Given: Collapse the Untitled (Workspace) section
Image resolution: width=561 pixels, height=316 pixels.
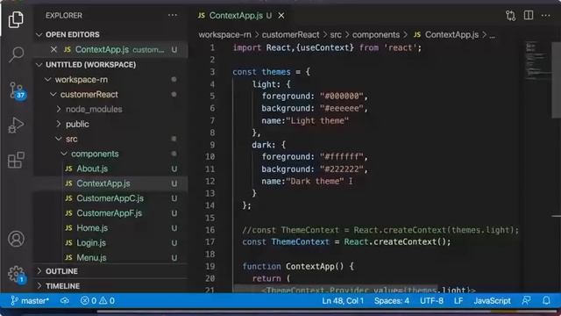Looking at the screenshot, I should coord(111,65).
